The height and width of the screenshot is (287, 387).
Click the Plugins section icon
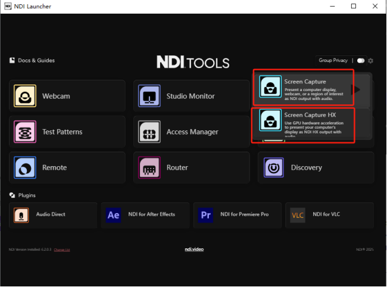[12, 195]
